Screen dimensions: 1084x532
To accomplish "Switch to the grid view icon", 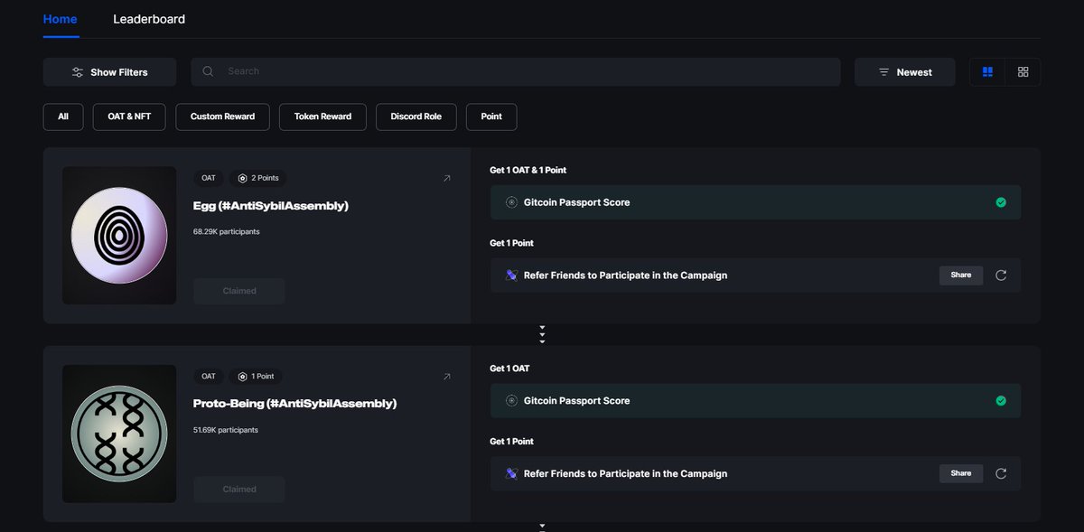I will [x=1023, y=72].
